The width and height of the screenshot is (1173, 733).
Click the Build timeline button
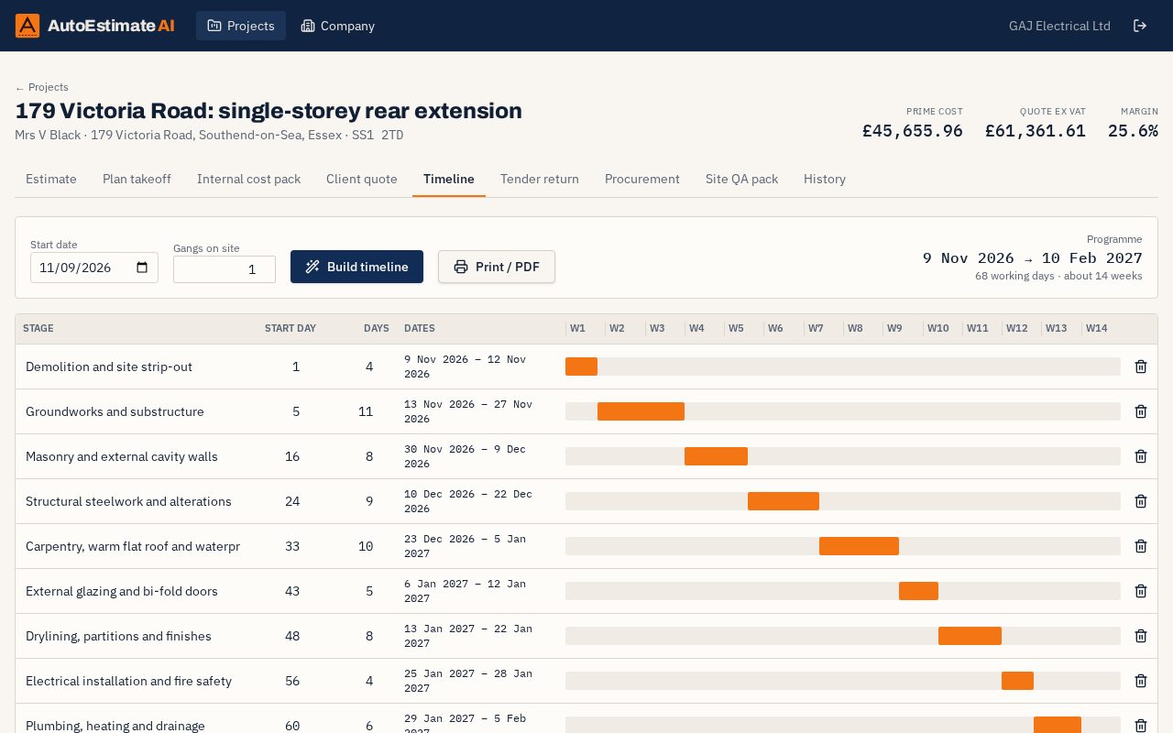[x=356, y=267]
